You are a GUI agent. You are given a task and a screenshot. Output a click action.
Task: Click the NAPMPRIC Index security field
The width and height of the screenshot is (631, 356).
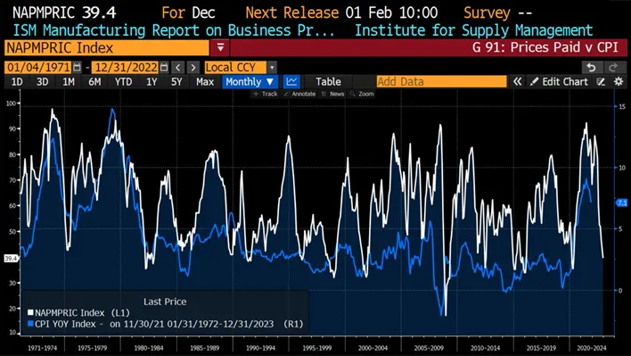pyautogui.click(x=107, y=48)
